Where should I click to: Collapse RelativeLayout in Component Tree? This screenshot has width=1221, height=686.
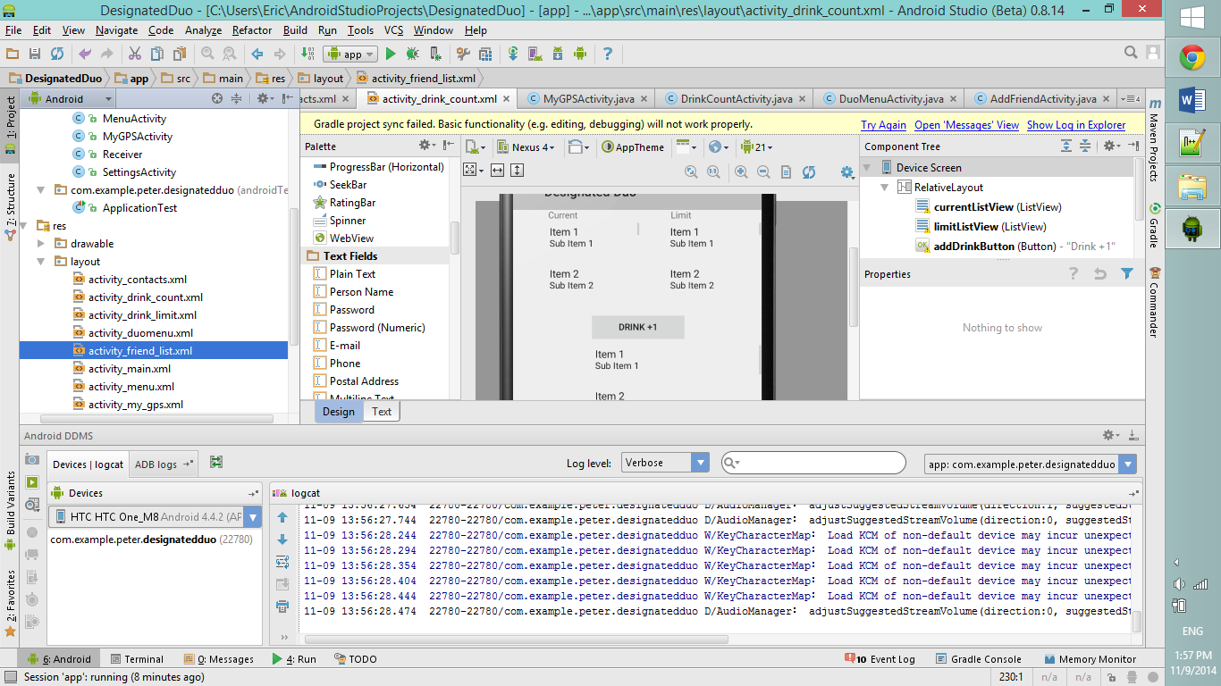pos(884,188)
